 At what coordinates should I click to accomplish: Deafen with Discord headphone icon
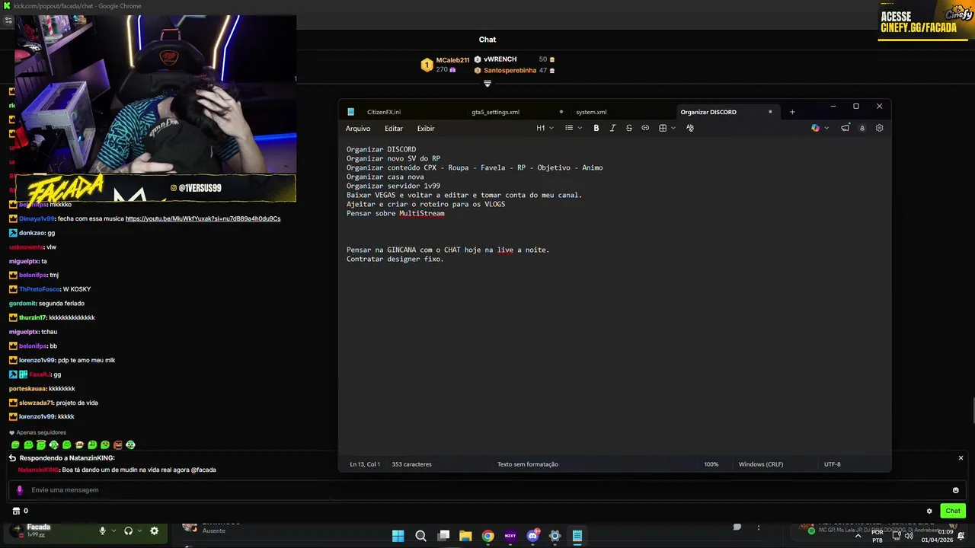(128, 530)
